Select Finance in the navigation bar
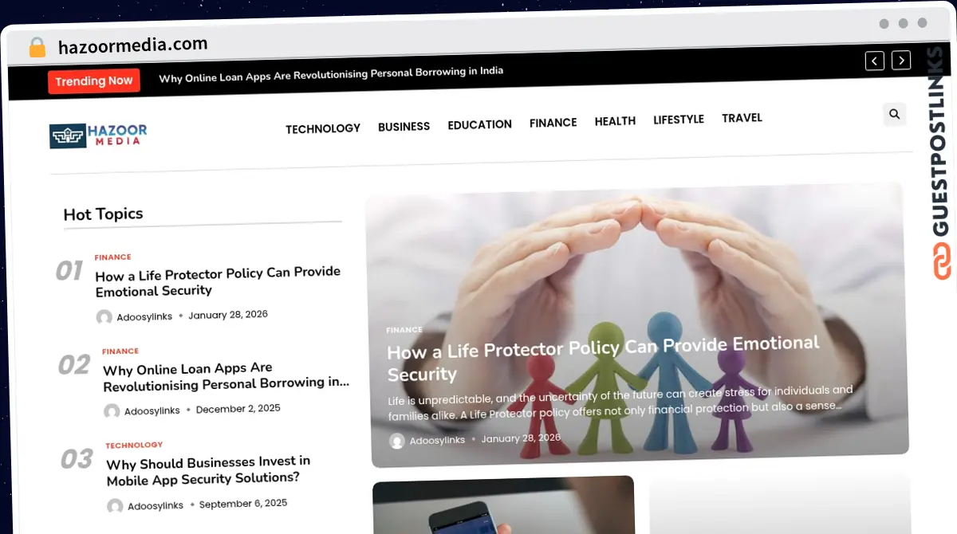The image size is (957, 534). 553,123
